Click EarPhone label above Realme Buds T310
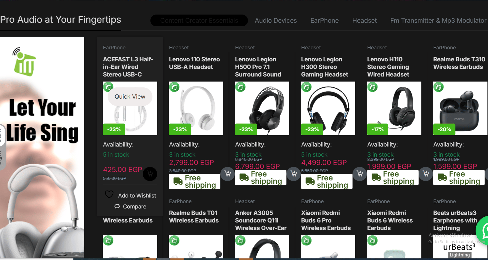Image resolution: width=488 pixels, height=260 pixels. (445, 48)
